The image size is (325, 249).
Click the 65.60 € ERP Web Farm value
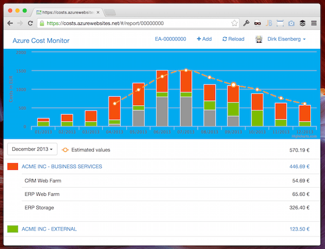point(301,194)
